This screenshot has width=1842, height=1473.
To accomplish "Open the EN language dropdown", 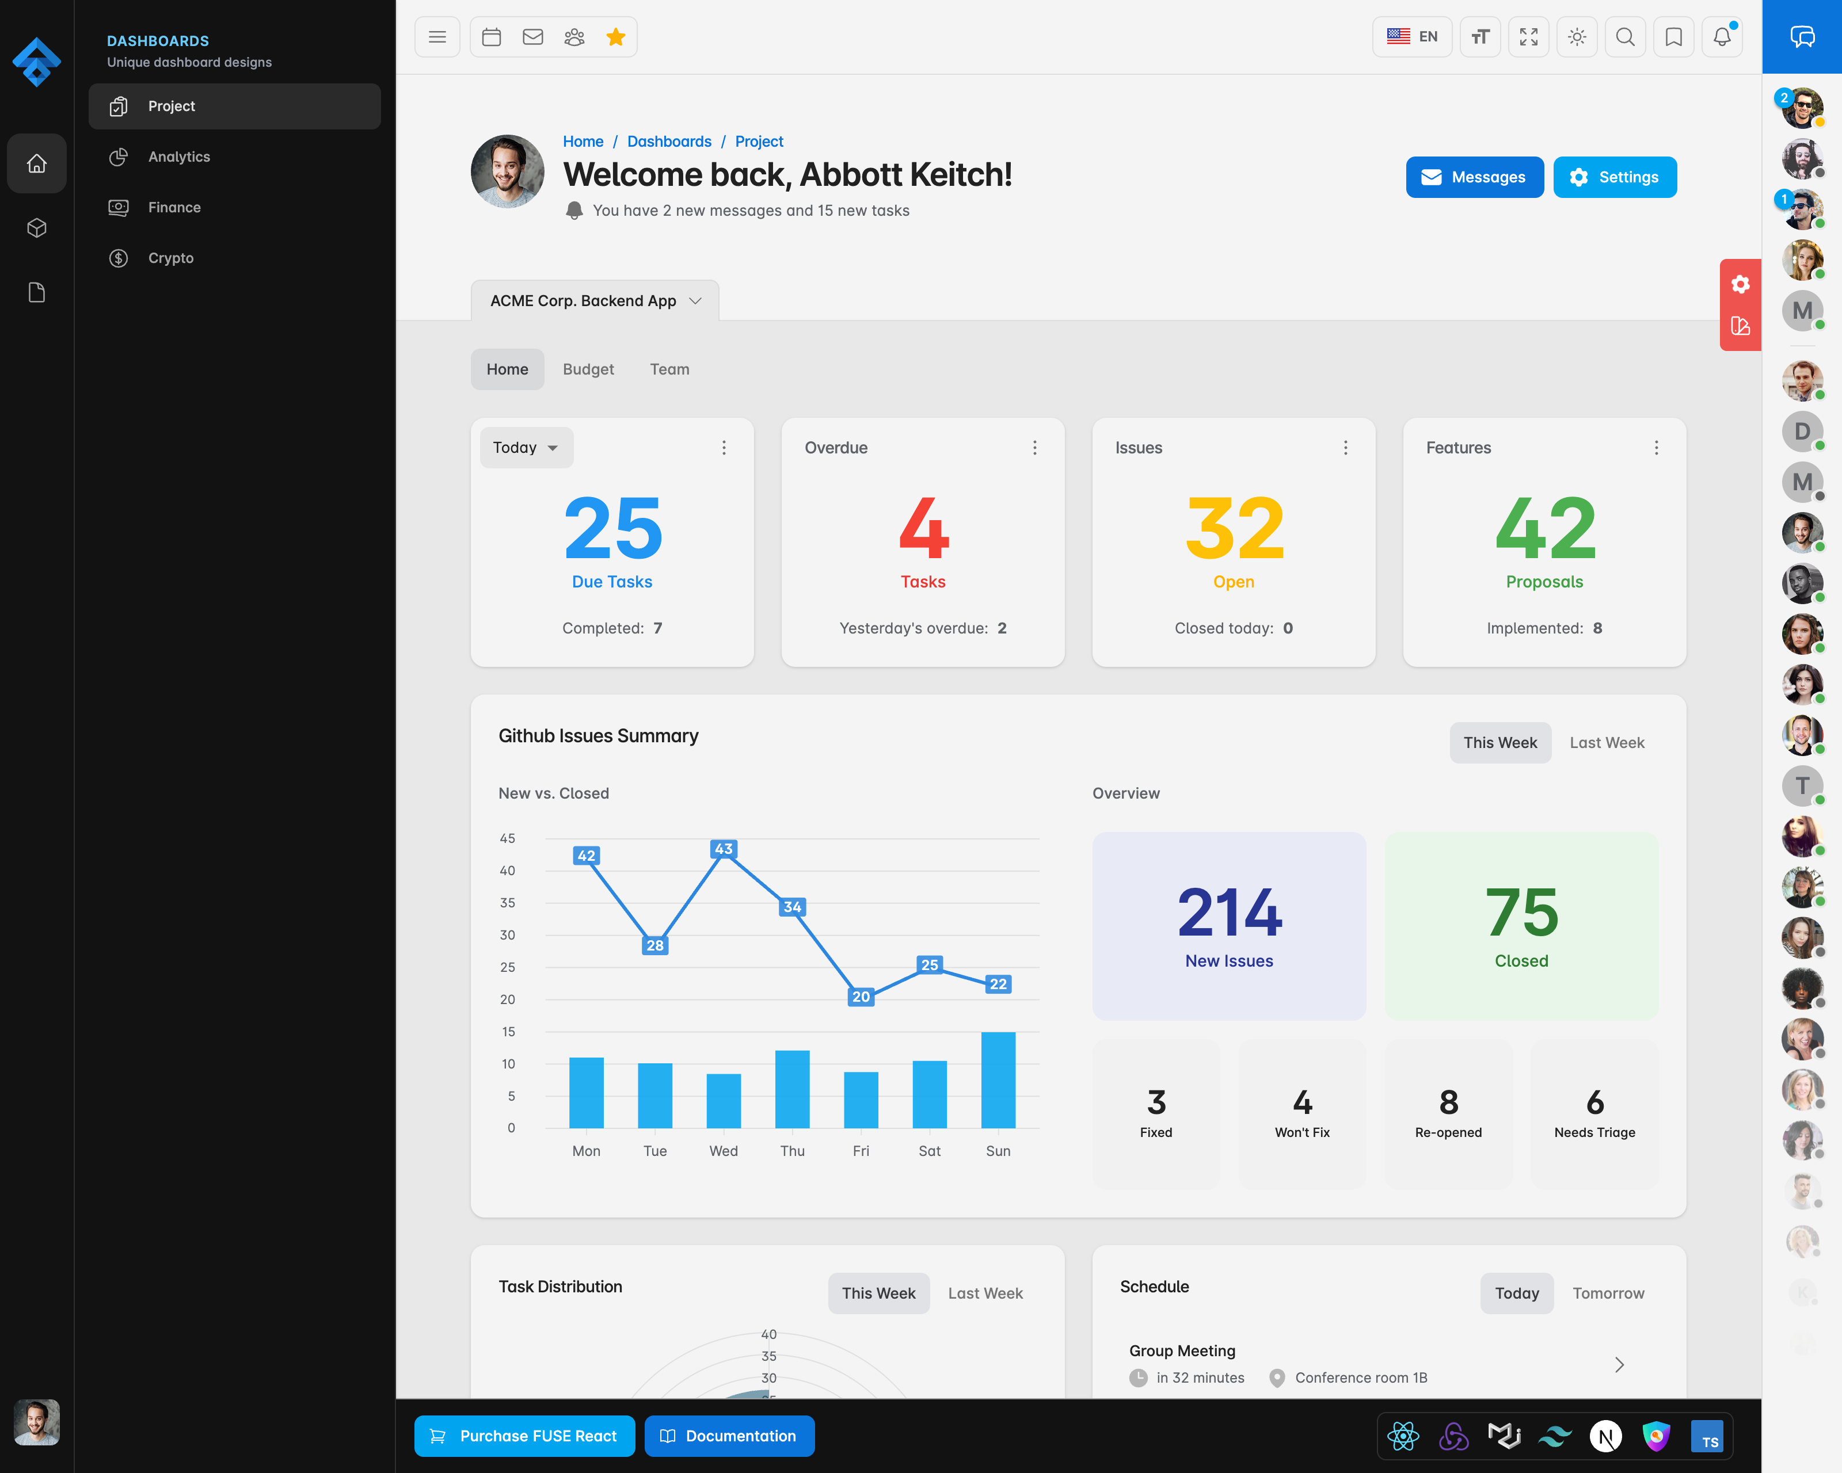I will [x=1411, y=37].
